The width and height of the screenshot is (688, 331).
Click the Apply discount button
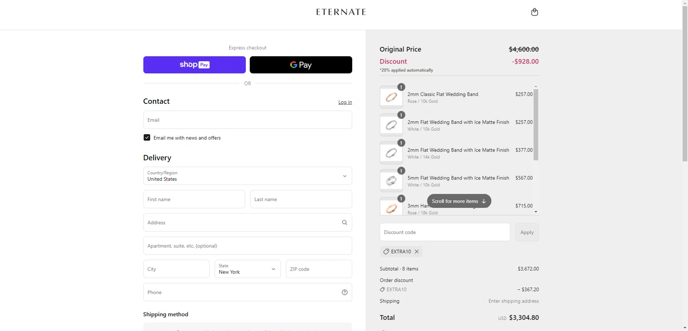pyautogui.click(x=527, y=232)
